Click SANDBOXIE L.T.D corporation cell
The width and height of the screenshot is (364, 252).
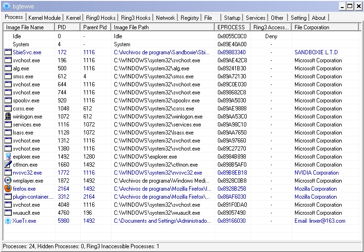tap(316, 52)
